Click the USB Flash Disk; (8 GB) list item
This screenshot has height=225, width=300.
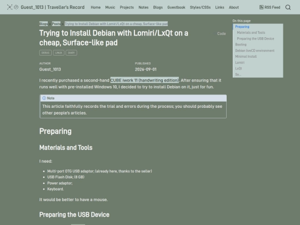66,177
